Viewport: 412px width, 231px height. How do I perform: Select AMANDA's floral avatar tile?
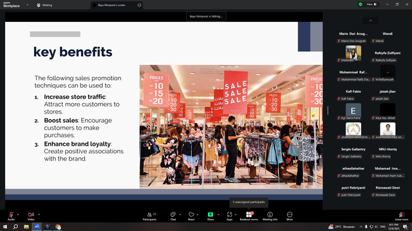pos(353,130)
